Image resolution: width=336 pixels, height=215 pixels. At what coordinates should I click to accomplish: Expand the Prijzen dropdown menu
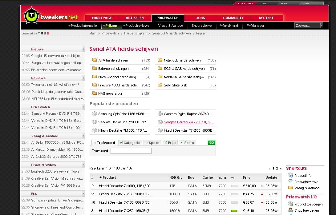click(104, 26)
